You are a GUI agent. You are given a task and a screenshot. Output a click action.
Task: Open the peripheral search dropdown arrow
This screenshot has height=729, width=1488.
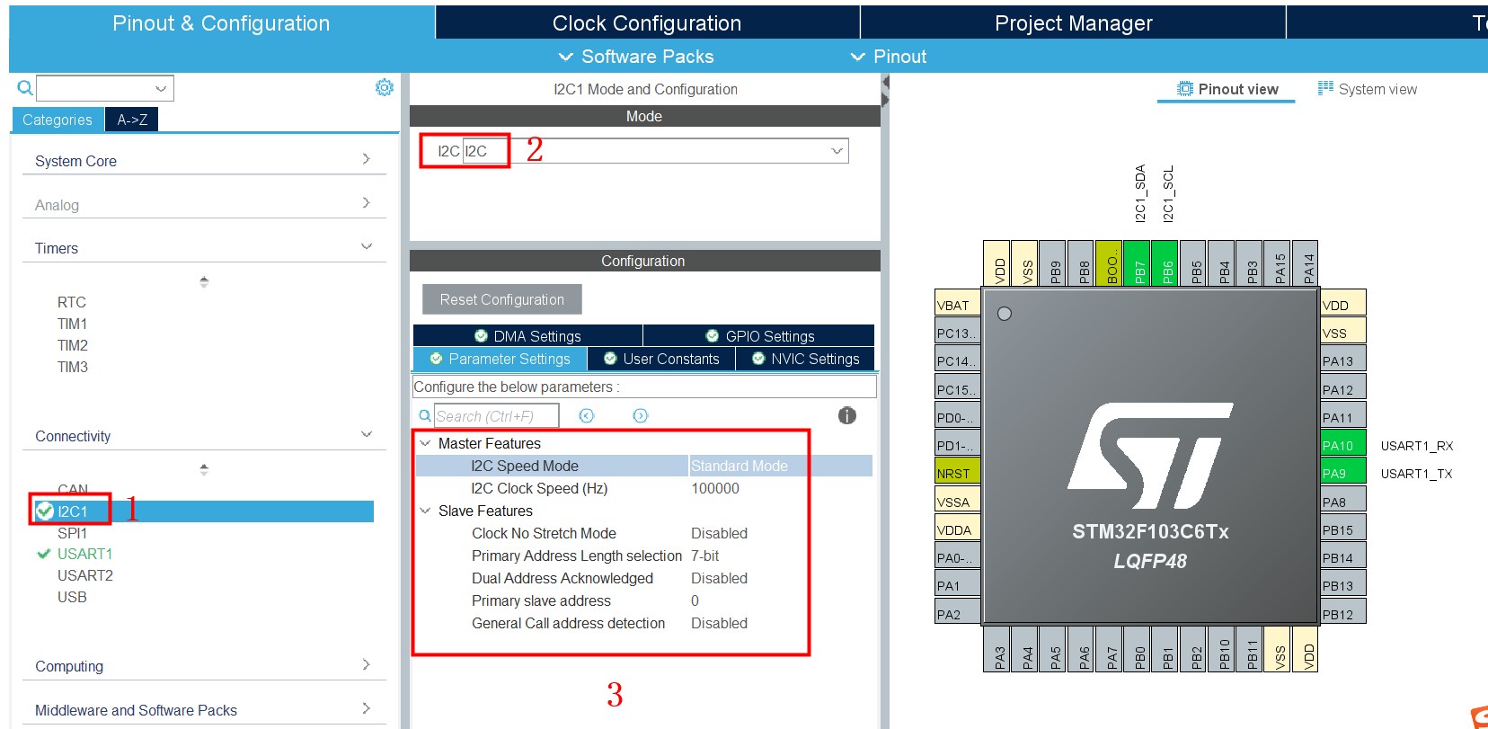tap(161, 88)
